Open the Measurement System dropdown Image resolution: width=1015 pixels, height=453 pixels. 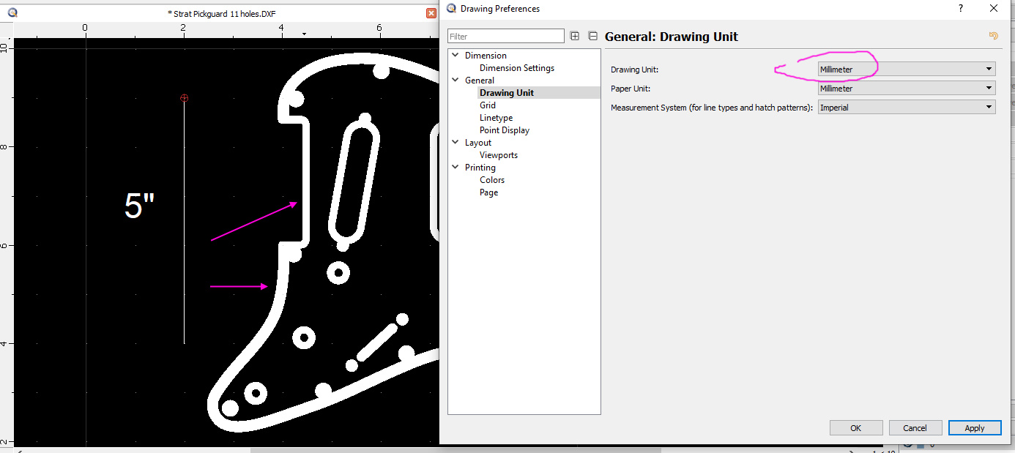pyautogui.click(x=906, y=108)
